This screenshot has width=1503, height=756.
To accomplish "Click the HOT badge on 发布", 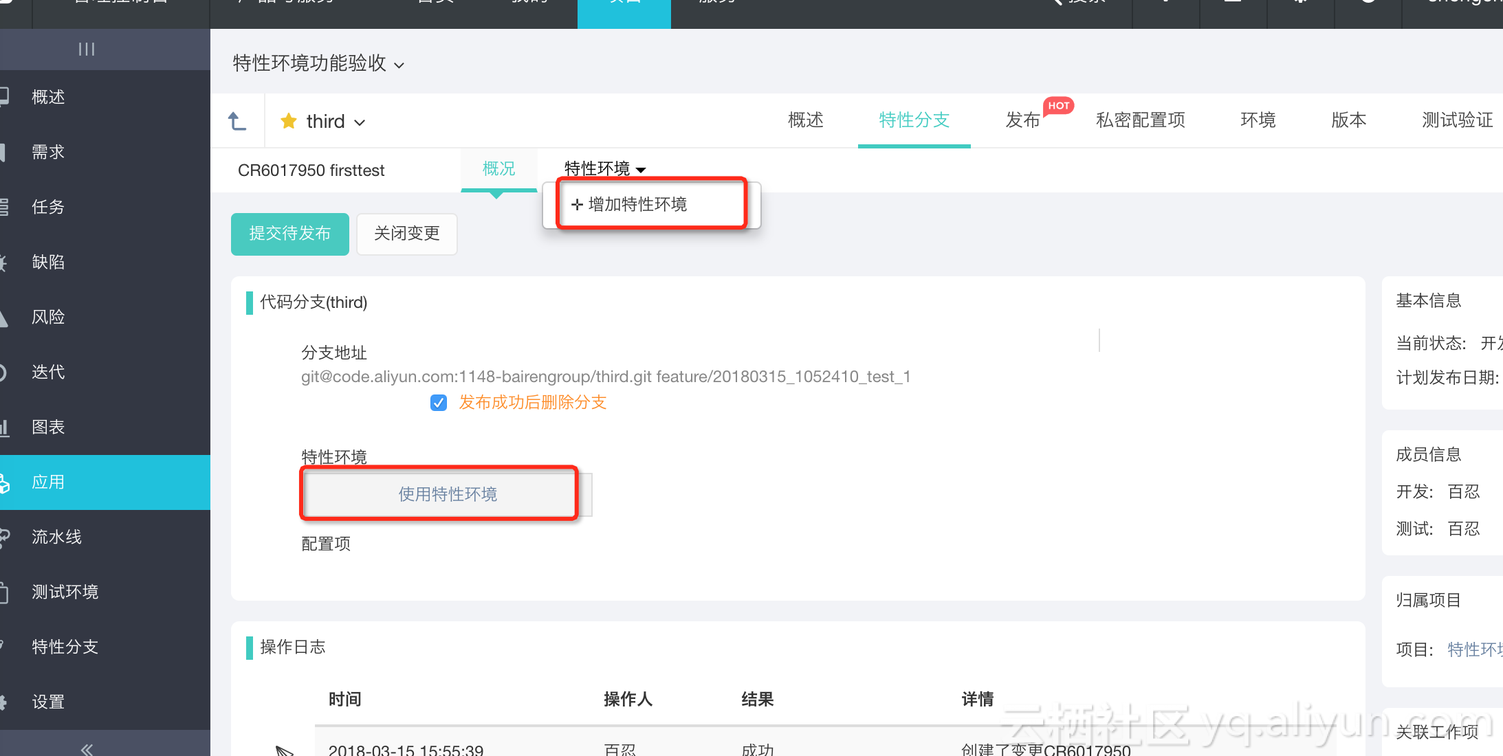I will 1058,106.
